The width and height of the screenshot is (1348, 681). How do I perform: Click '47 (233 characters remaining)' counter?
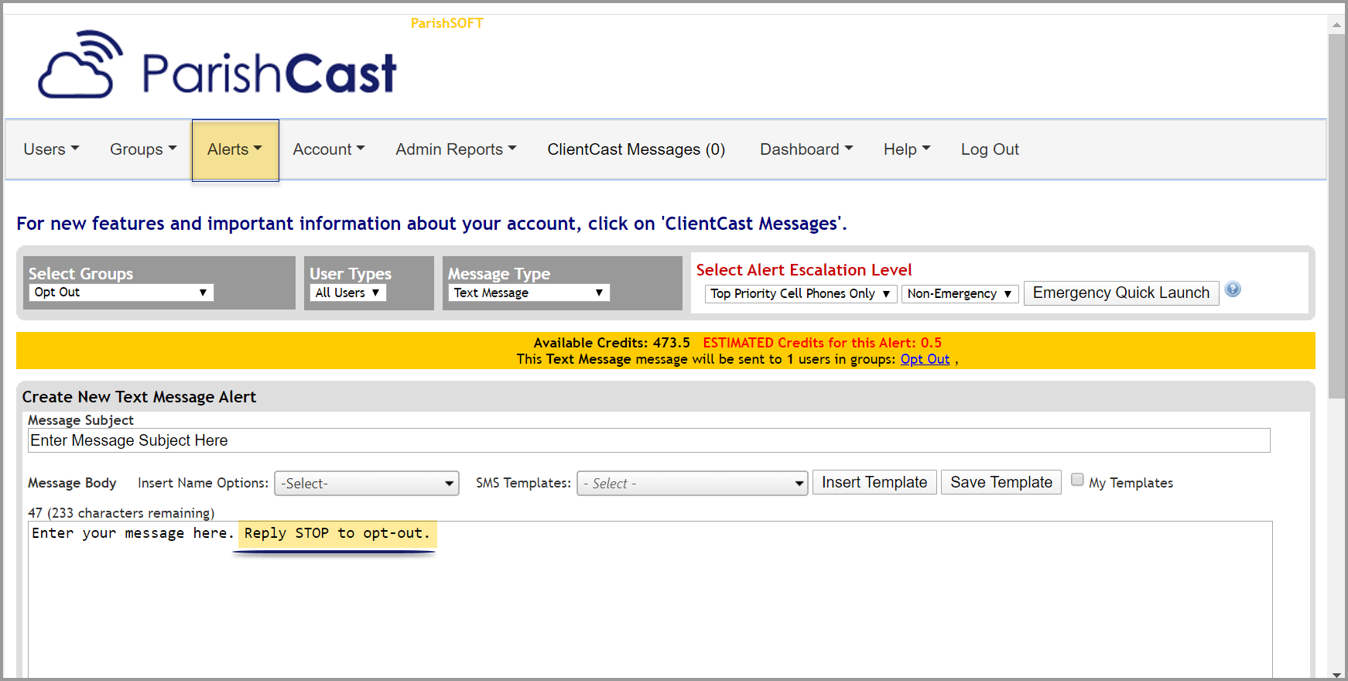121,513
